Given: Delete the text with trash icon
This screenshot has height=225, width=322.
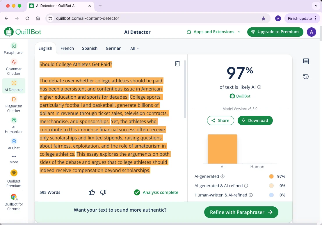Looking at the screenshot, I should (177, 64).
